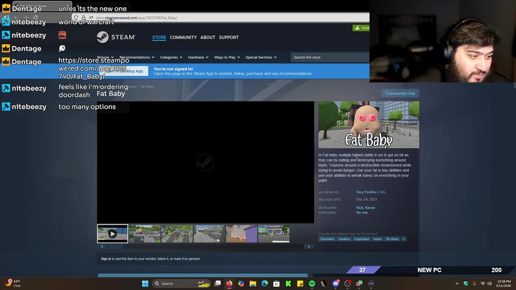Open the Wi-Fi network tray icon
This screenshot has height=290, width=516.
(483, 284)
